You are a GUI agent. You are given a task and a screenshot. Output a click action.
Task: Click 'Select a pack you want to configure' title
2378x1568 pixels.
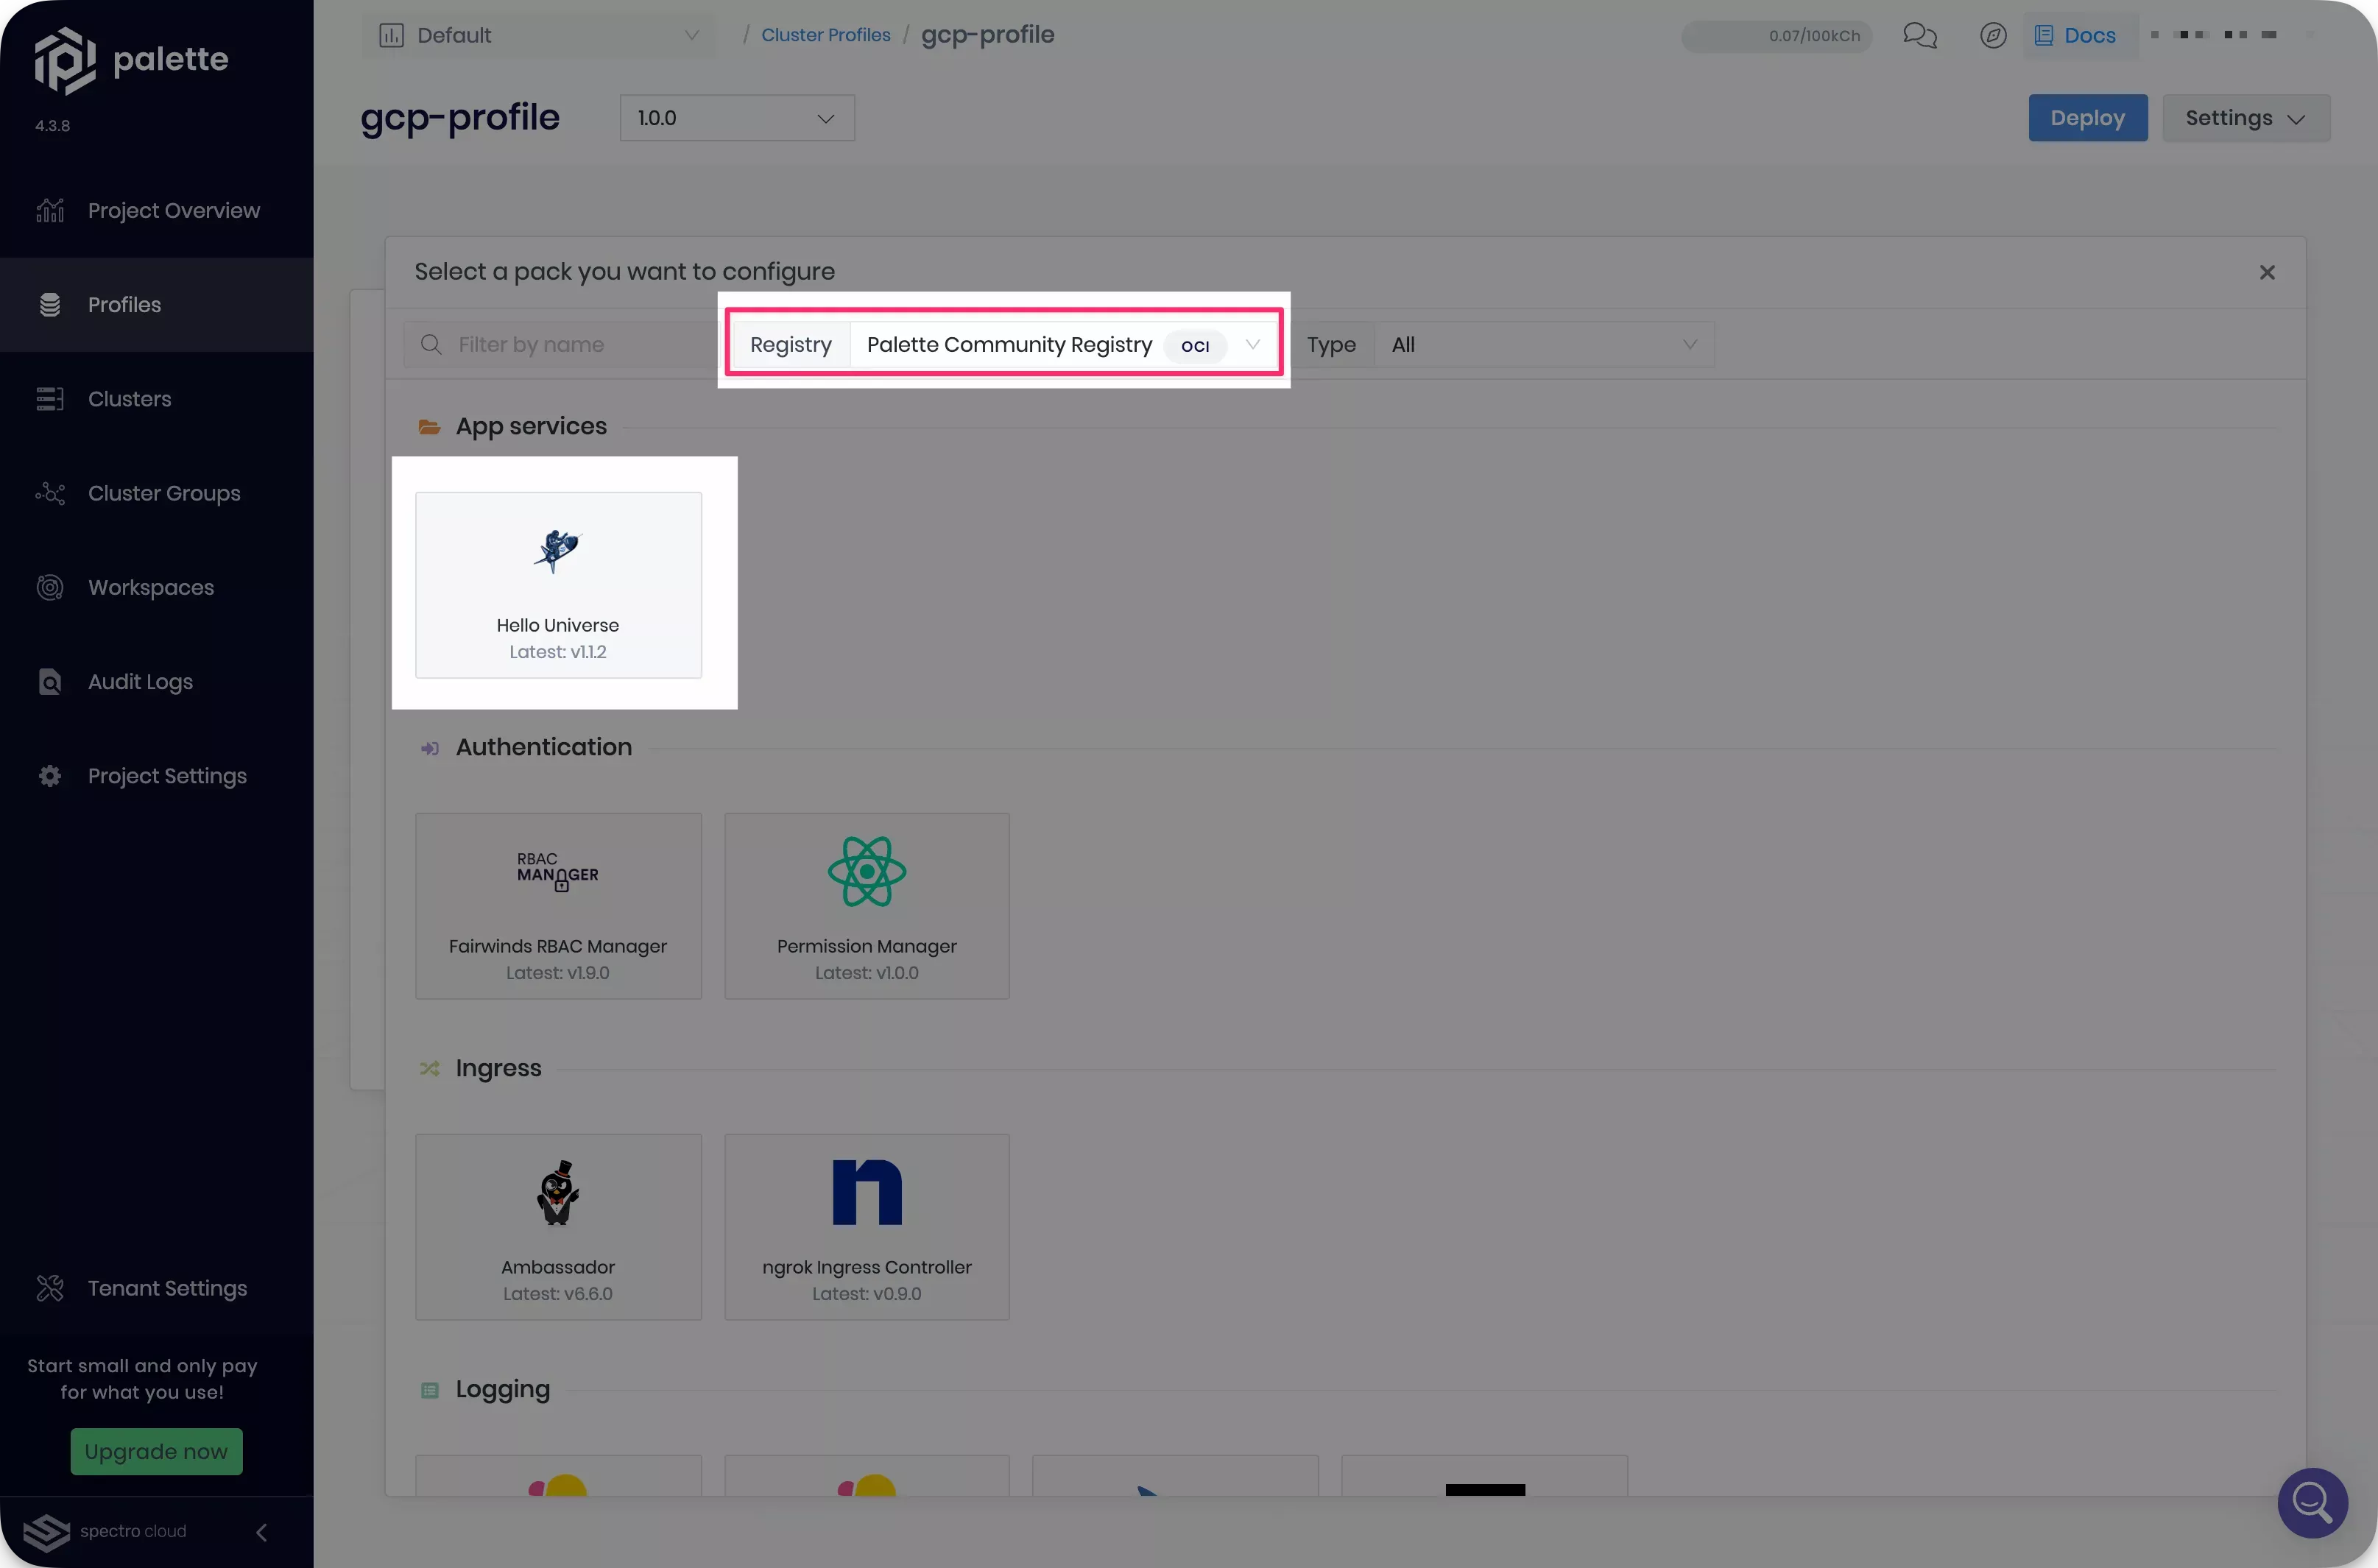pyautogui.click(x=625, y=272)
